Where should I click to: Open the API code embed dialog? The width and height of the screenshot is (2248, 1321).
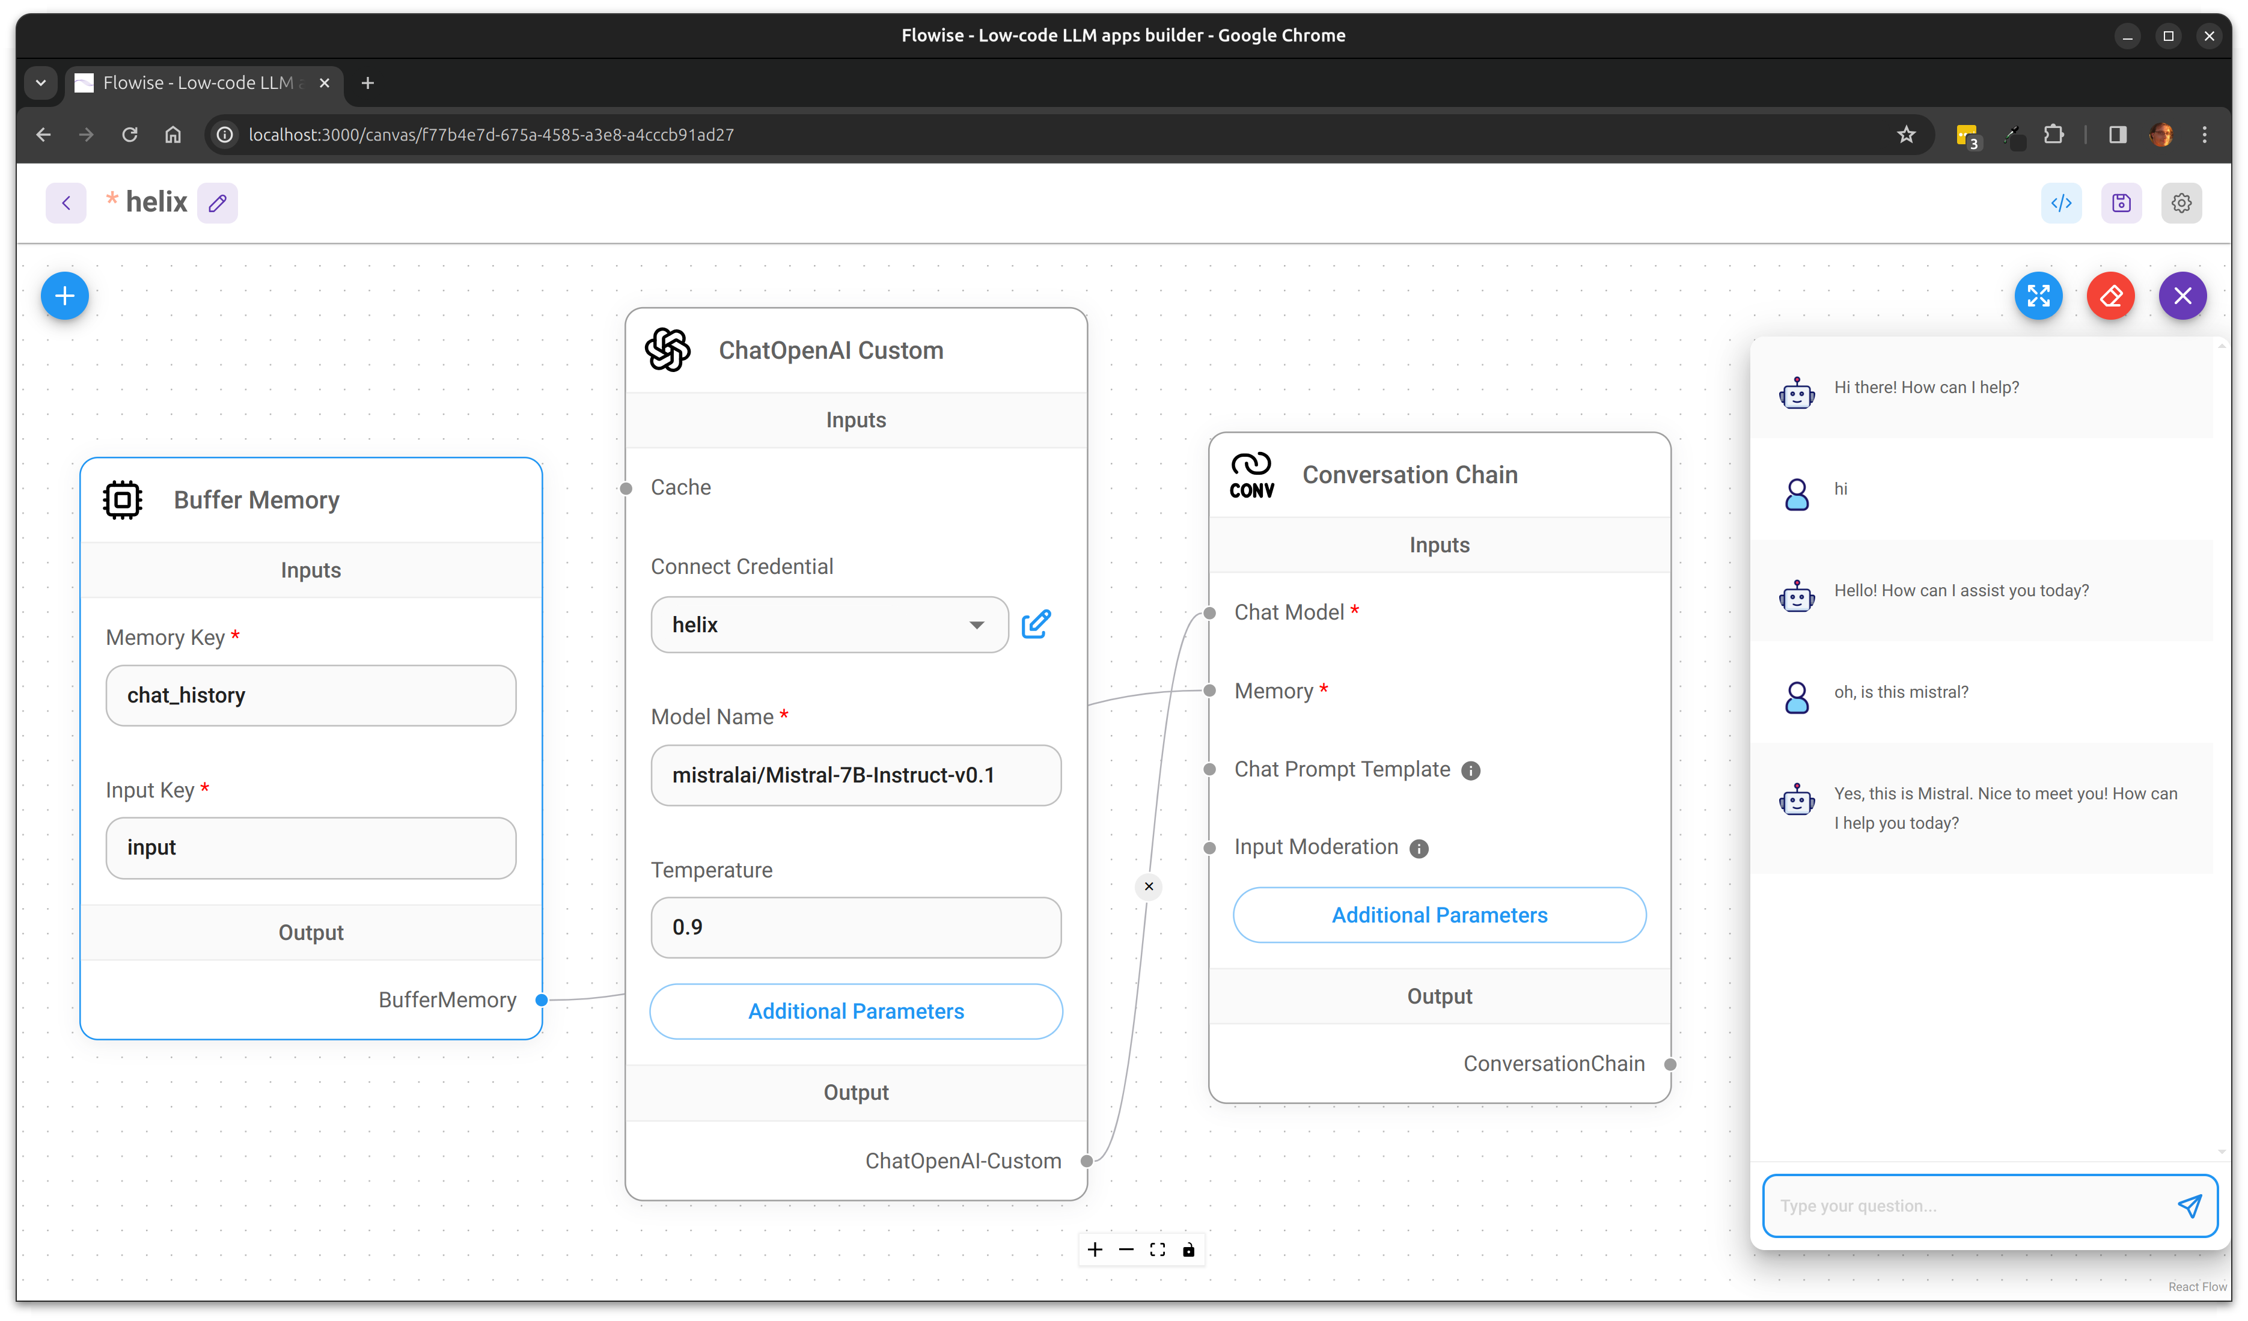pyautogui.click(x=2062, y=203)
